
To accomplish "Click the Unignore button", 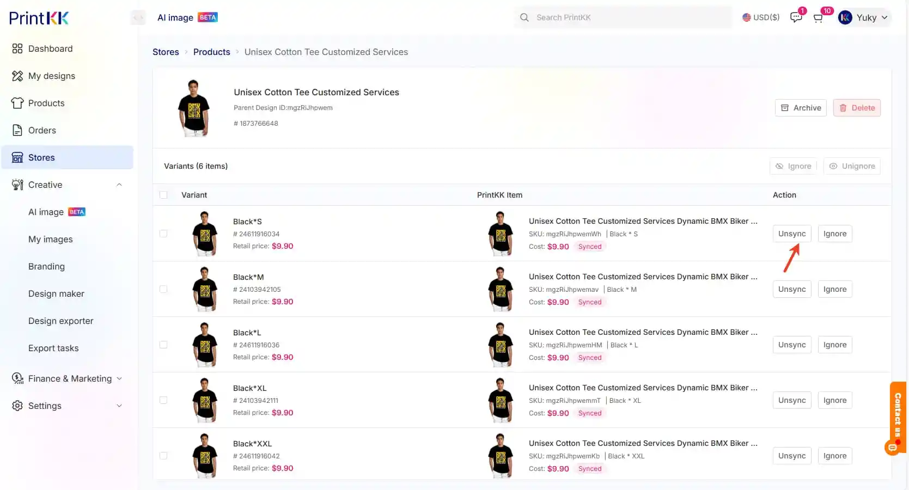I will (x=852, y=166).
